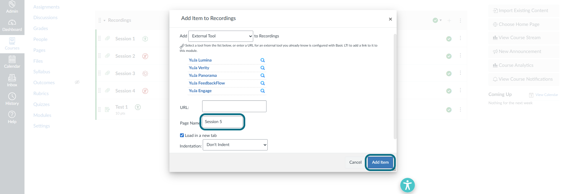Open Grades in course menu
This screenshot has height=194, width=564.
pyautogui.click(x=40, y=29)
